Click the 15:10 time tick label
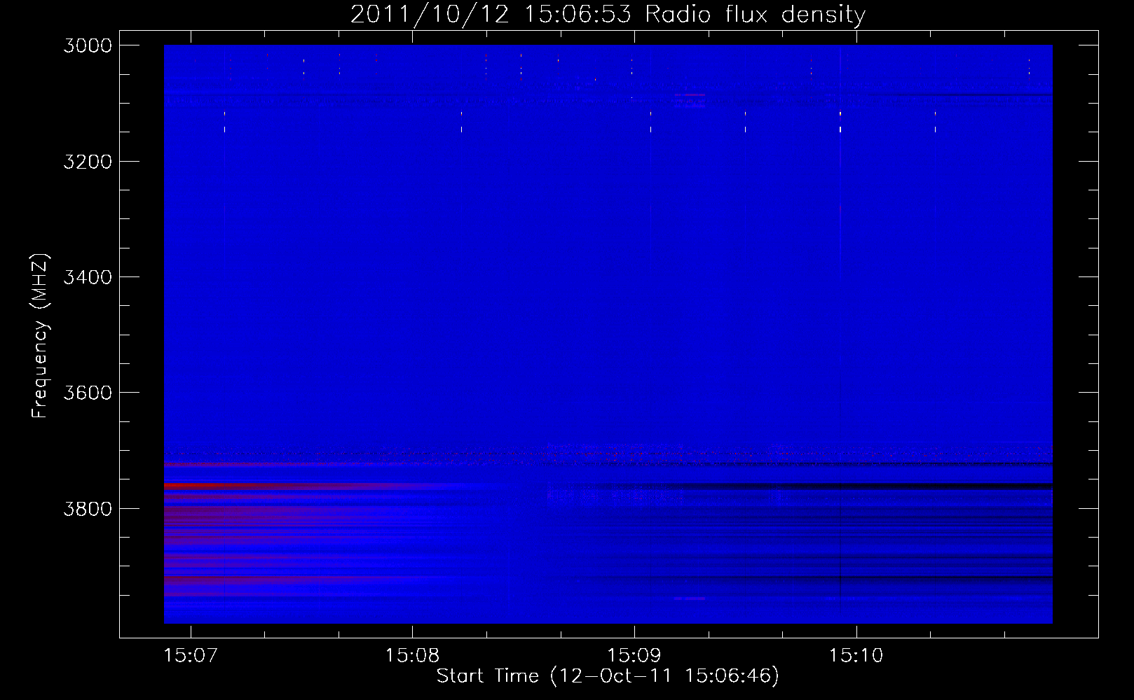Screen dimensions: 1134x700 click(x=856, y=656)
